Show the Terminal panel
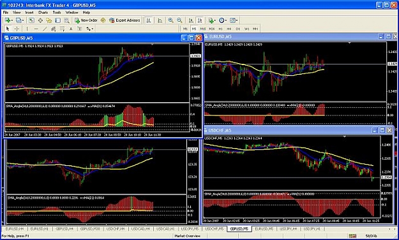The image size is (399, 240). 57,20
